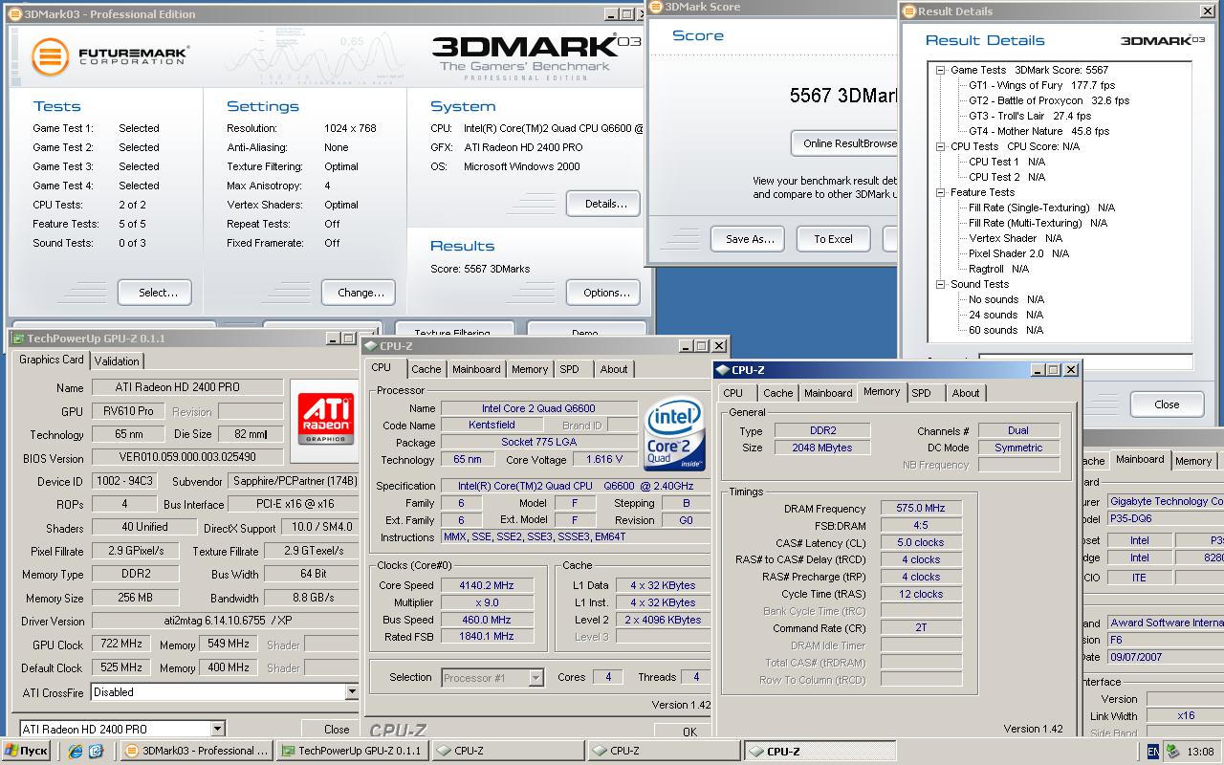The image size is (1224, 765).
Task: Click the Change... button under Settings
Action: click(361, 293)
